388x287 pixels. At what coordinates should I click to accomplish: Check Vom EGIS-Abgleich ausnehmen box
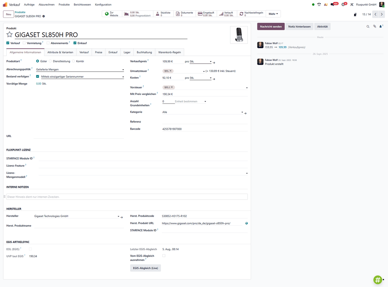[164, 256]
